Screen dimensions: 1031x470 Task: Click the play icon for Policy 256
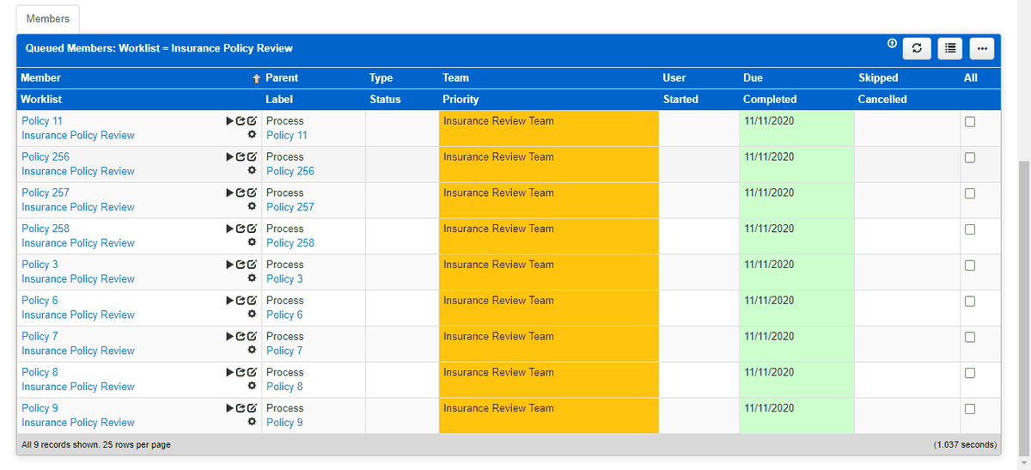229,157
